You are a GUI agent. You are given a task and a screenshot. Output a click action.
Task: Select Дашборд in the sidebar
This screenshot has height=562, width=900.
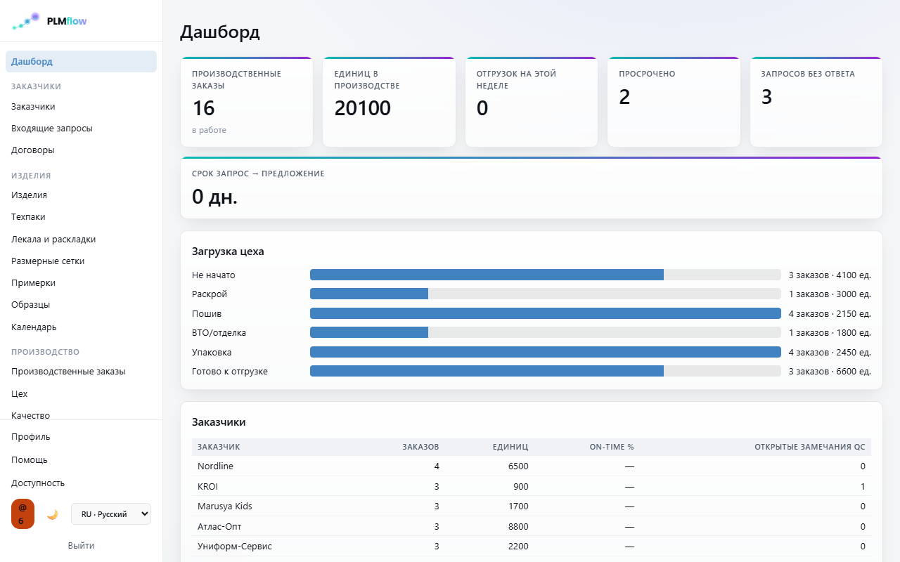81,61
